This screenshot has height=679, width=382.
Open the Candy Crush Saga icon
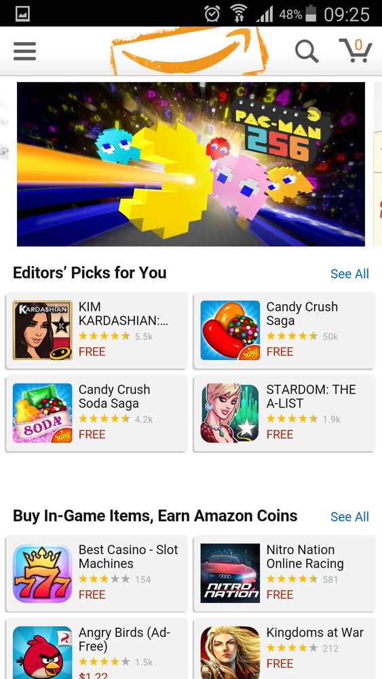(x=230, y=331)
